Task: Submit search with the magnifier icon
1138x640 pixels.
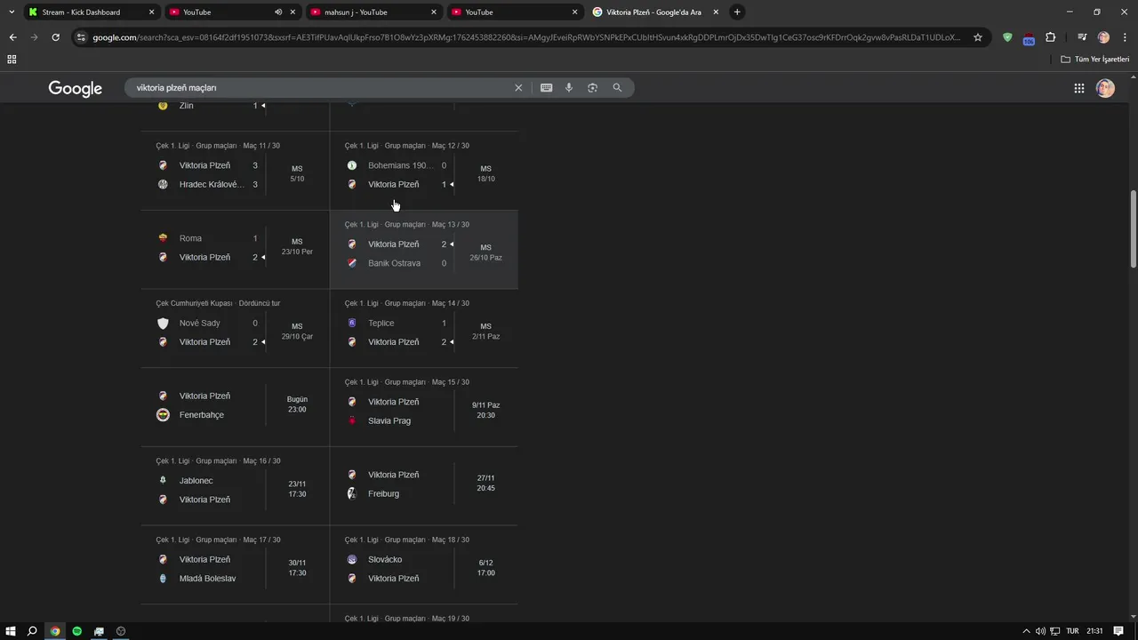Action: tap(617, 88)
